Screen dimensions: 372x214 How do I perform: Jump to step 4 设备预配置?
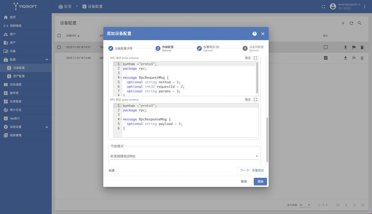pyautogui.click(x=253, y=48)
